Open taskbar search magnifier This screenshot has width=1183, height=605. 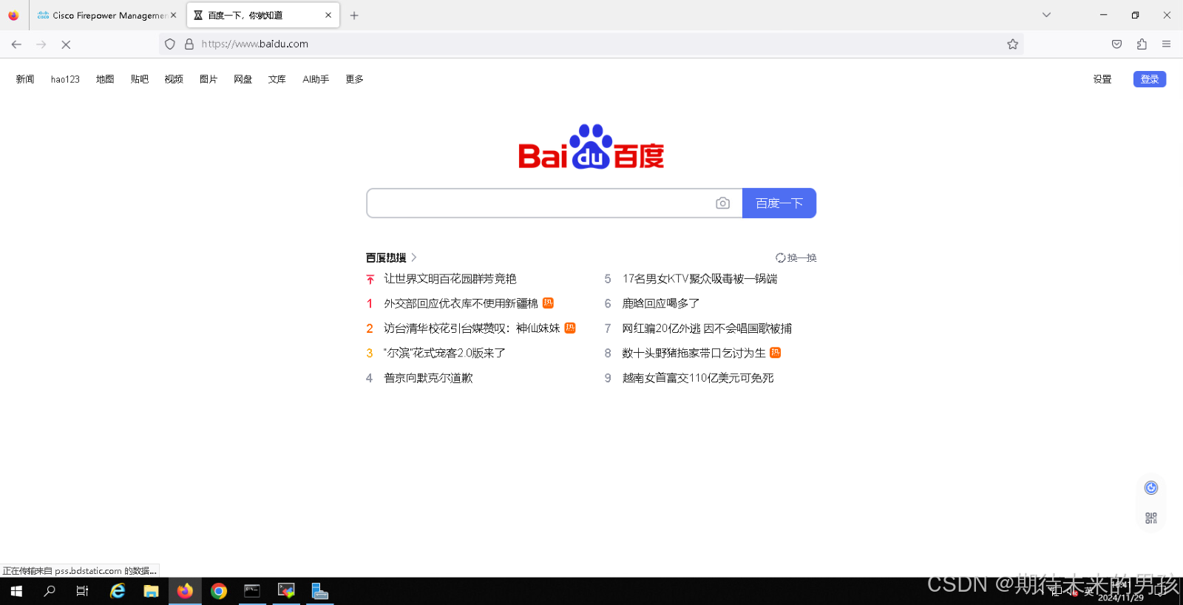point(50,591)
